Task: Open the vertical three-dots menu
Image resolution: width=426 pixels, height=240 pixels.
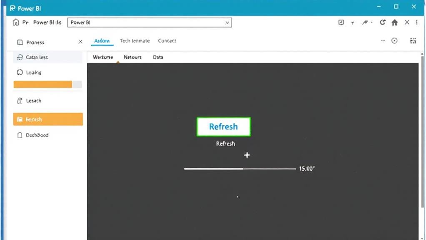Action: click(416, 22)
